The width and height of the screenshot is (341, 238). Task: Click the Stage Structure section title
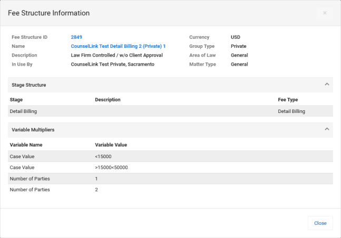pyautogui.click(x=29, y=85)
